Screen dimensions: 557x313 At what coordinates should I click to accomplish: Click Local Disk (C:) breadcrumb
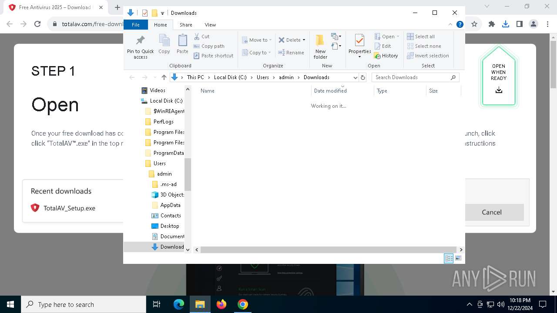230,77
